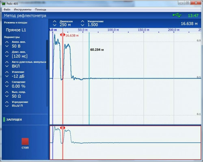Decrease velocity factor with down chevron

point(82,25)
